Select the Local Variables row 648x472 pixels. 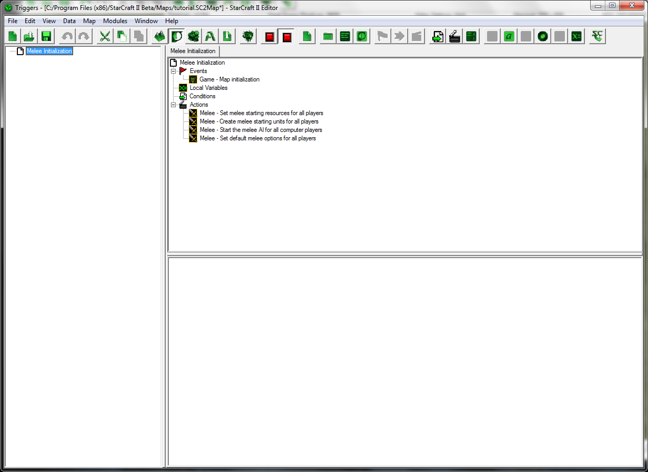pyautogui.click(x=208, y=88)
